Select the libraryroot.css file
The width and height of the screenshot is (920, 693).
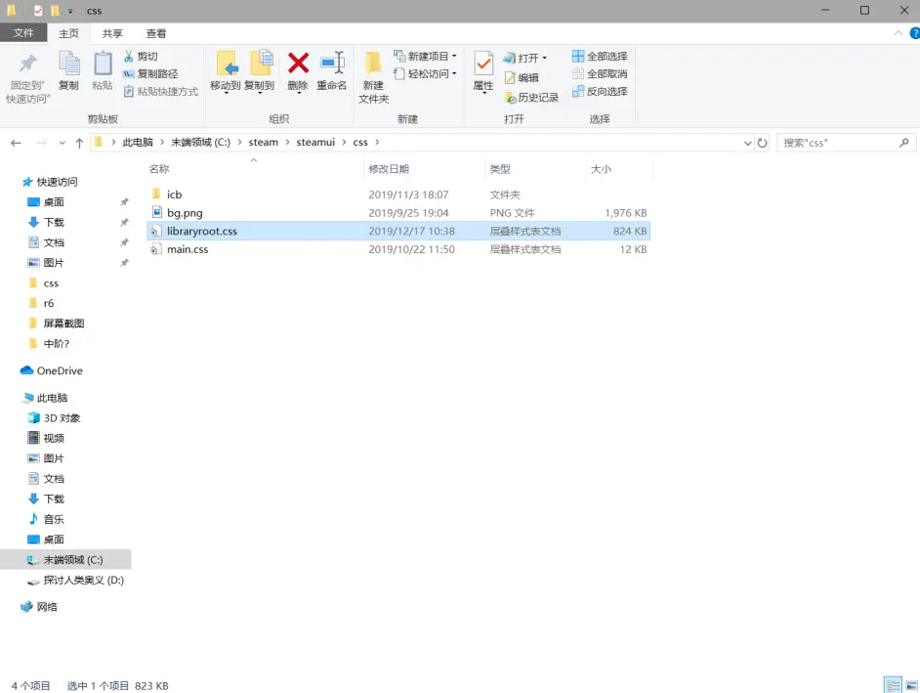398,231
